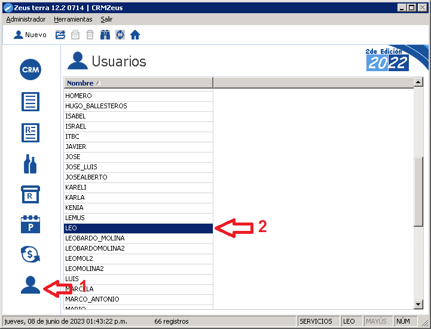Open the document list sidebar icon
The image size is (431, 329).
[30, 101]
